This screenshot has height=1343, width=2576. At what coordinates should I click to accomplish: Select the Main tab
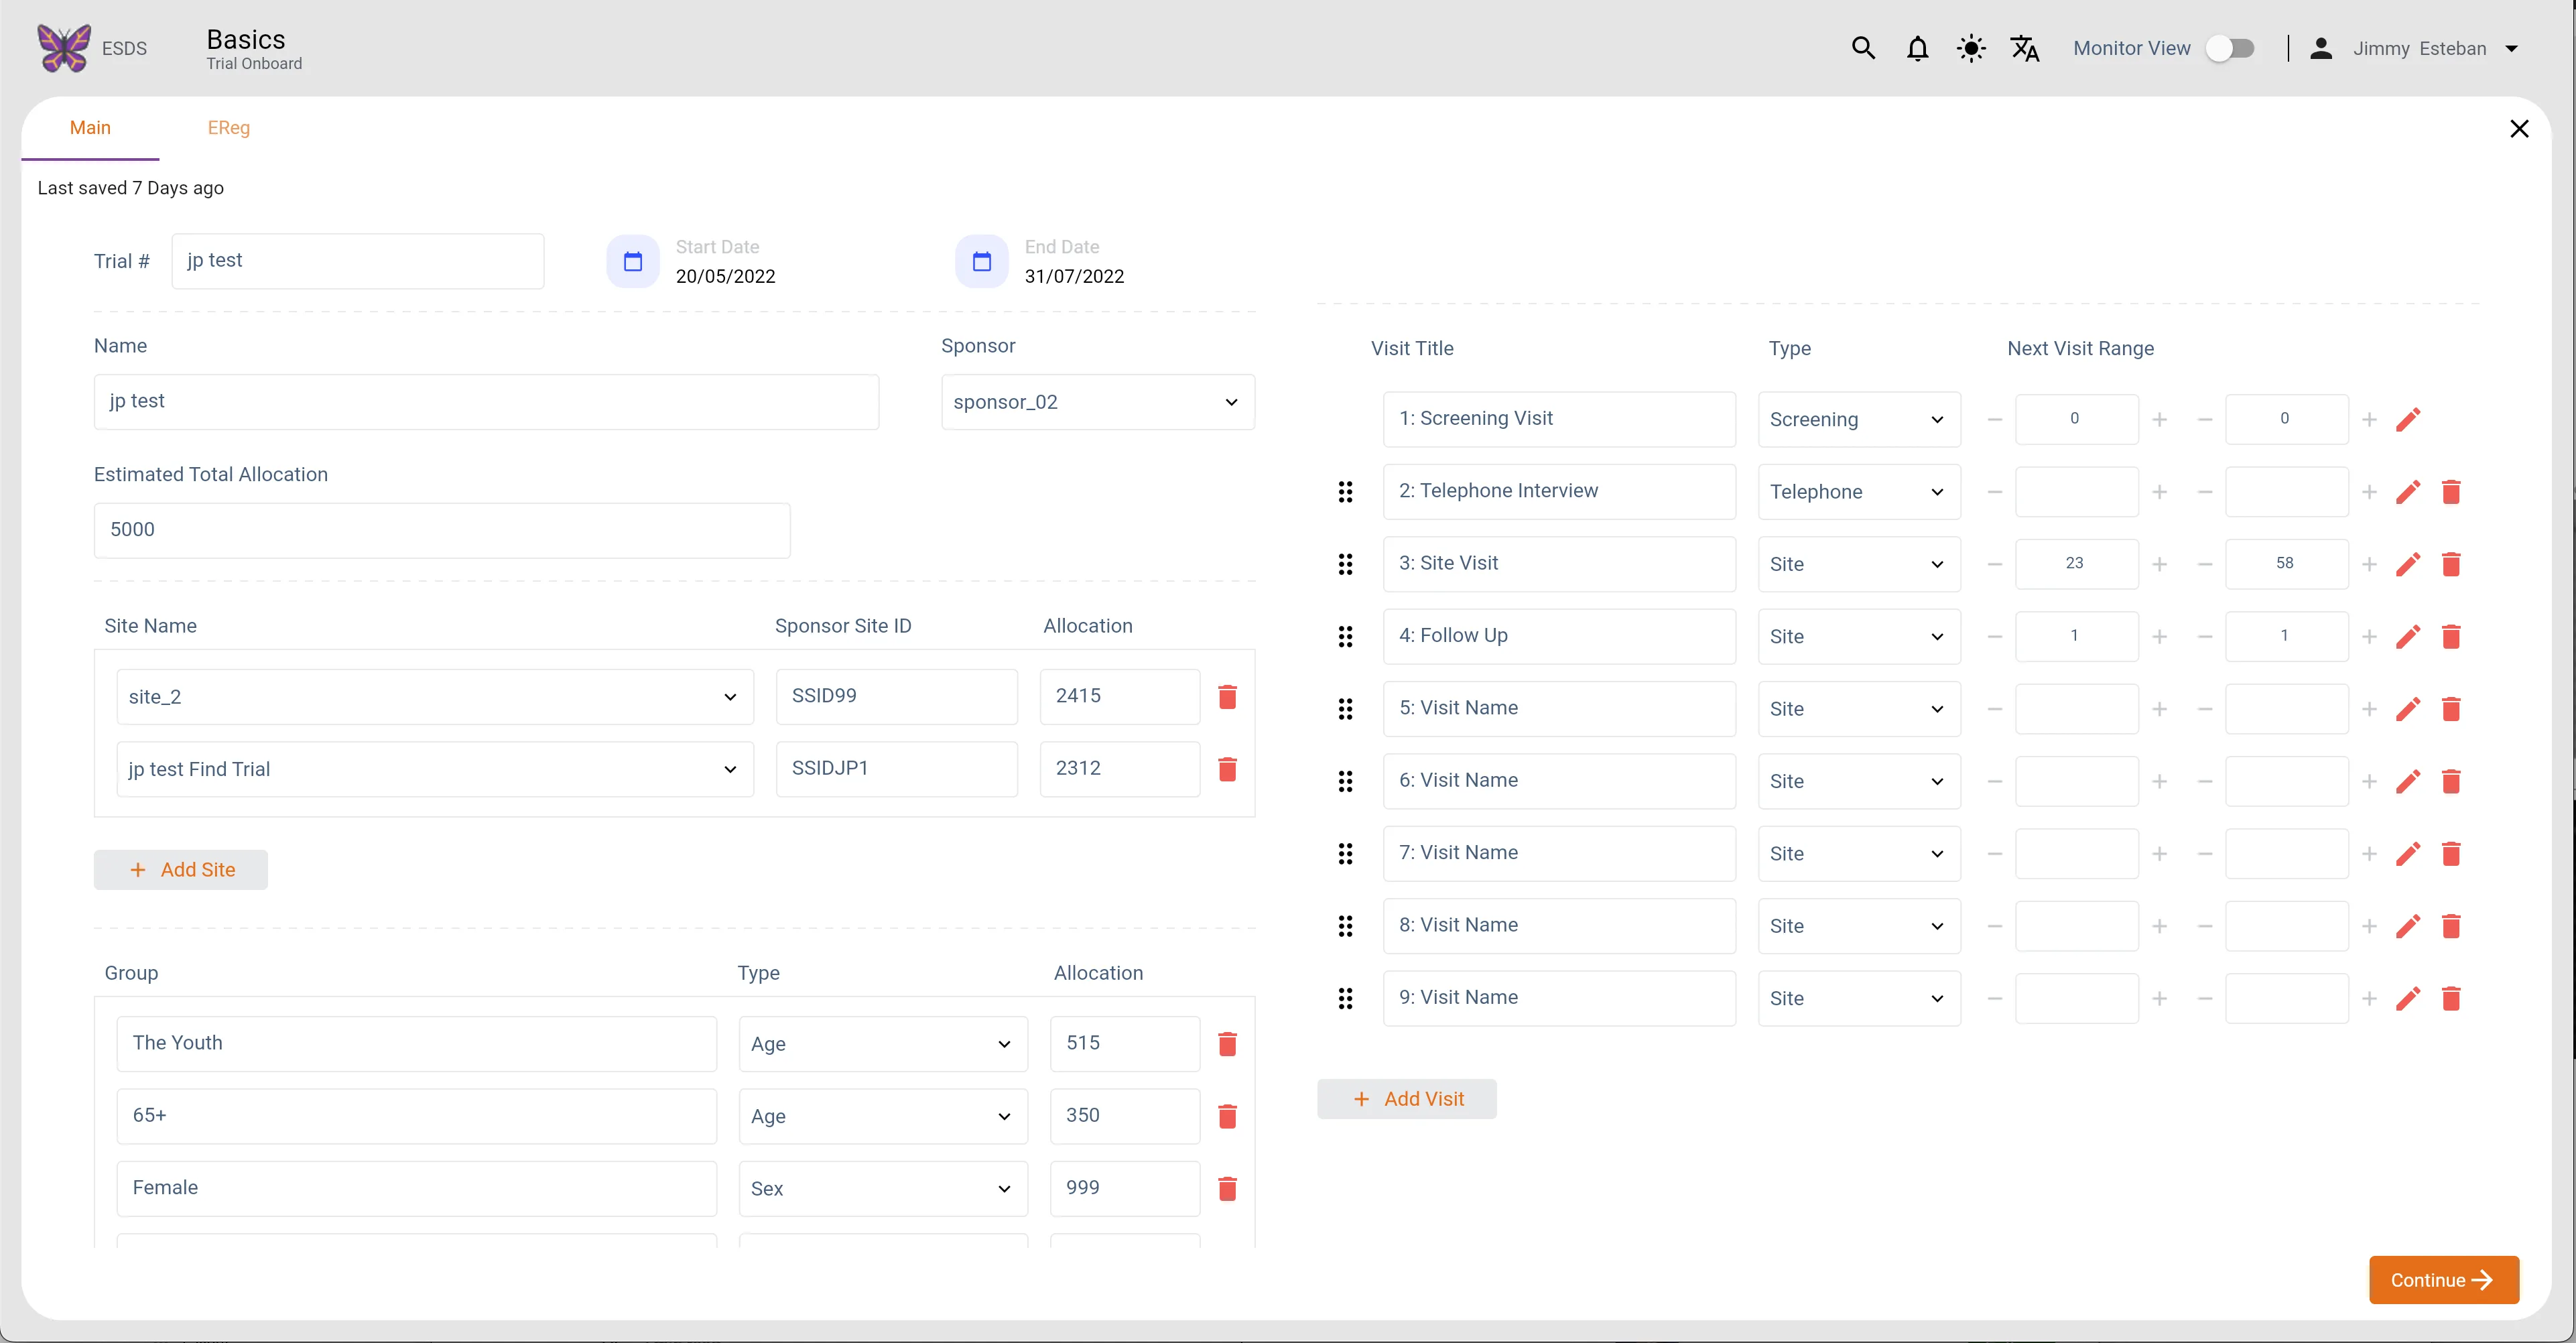click(90, 128)
